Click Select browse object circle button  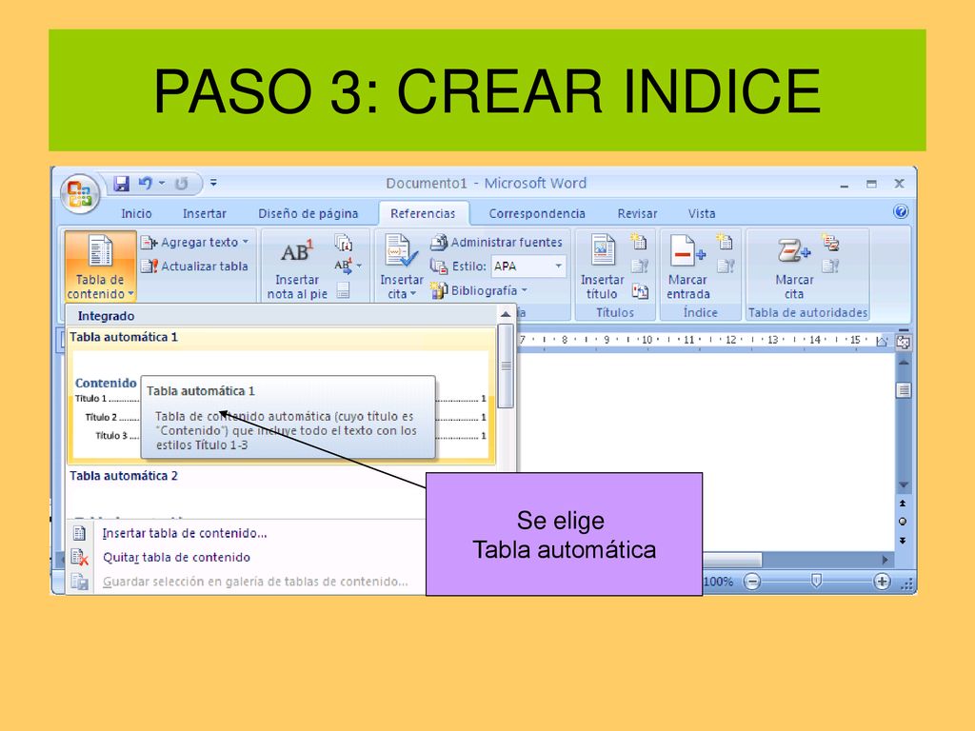click(903, 522)
